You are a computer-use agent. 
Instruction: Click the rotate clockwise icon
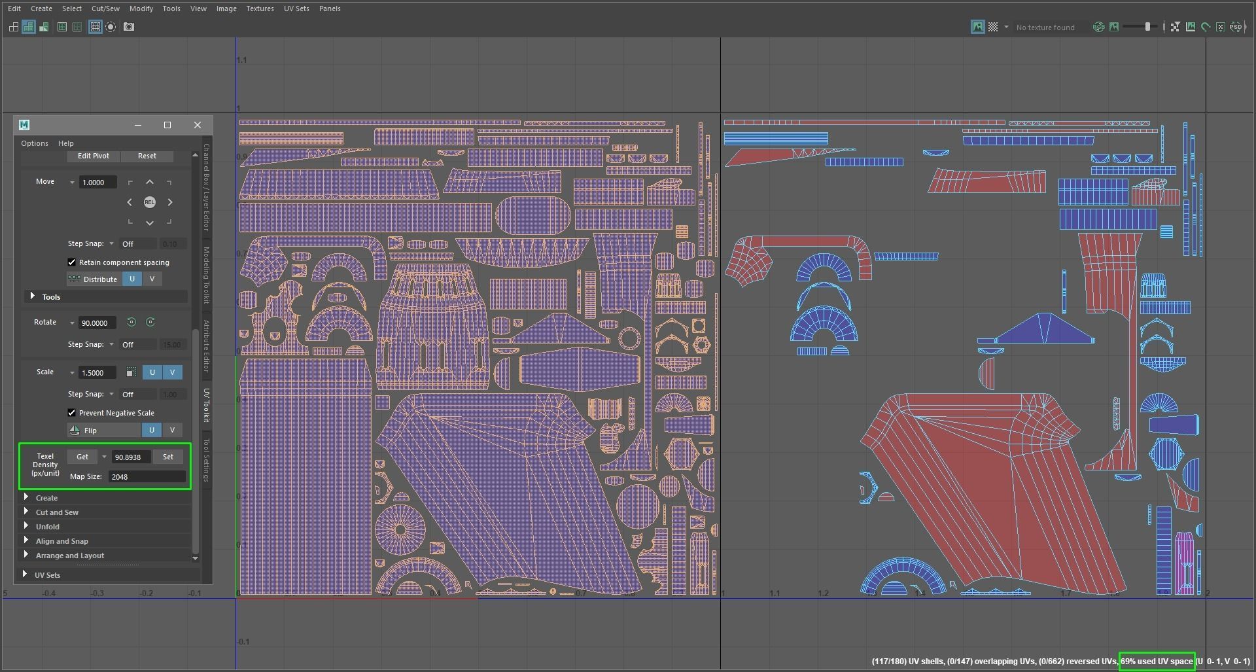150,322
